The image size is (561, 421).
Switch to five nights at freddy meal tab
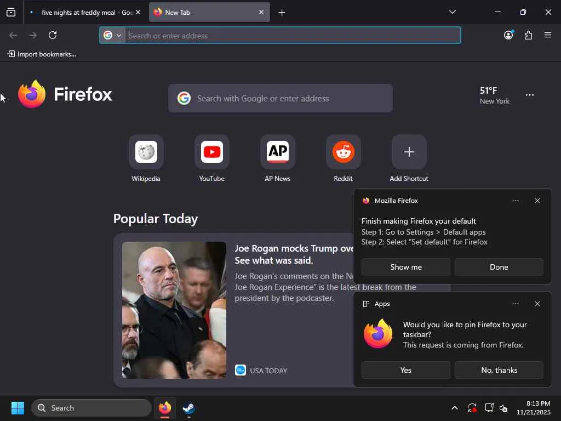85,12
